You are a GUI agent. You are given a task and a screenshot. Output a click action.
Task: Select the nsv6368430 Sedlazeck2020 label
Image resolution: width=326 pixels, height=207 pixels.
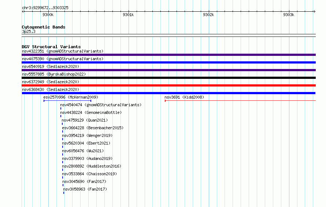[x=51, y=89]
